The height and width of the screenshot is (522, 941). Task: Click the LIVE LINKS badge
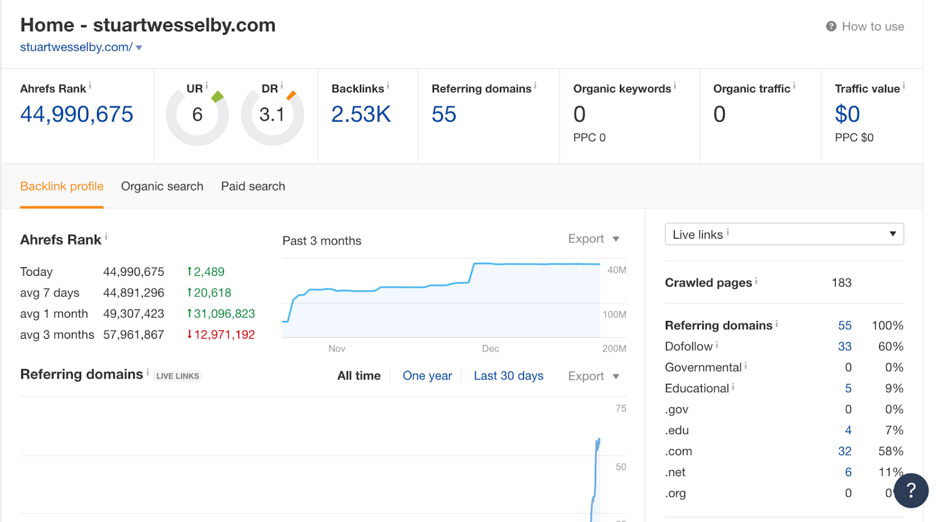tap(178, 376)
